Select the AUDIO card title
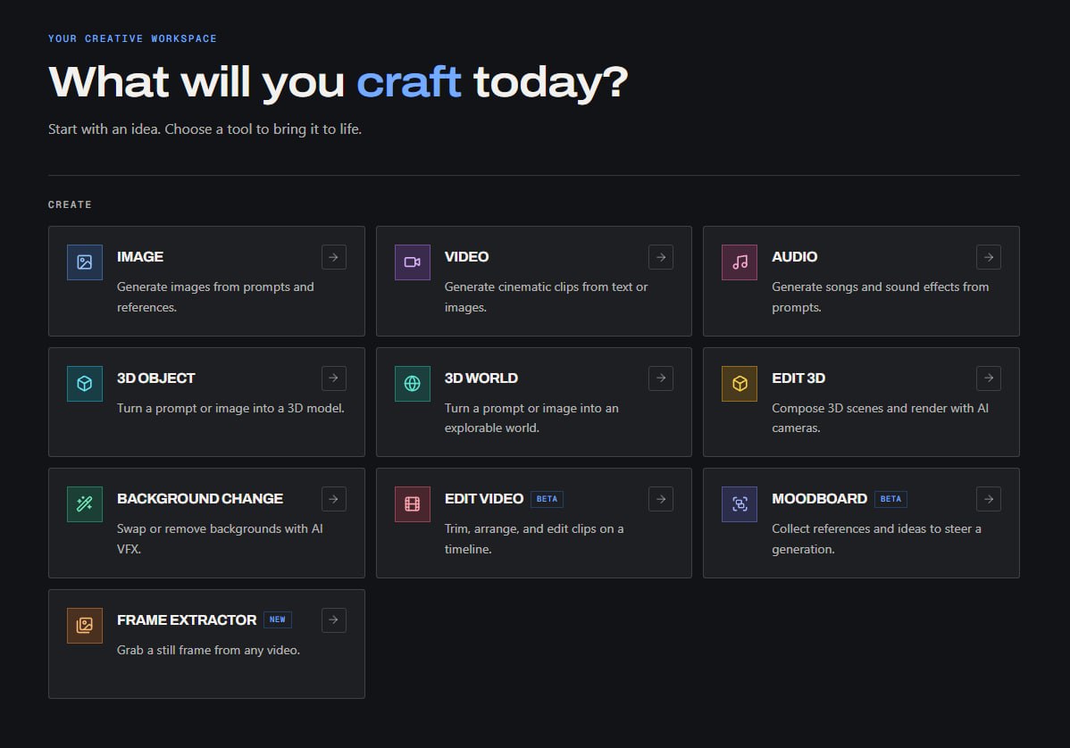The height and width of the screenshot is (748, 1070). [794, 257]
